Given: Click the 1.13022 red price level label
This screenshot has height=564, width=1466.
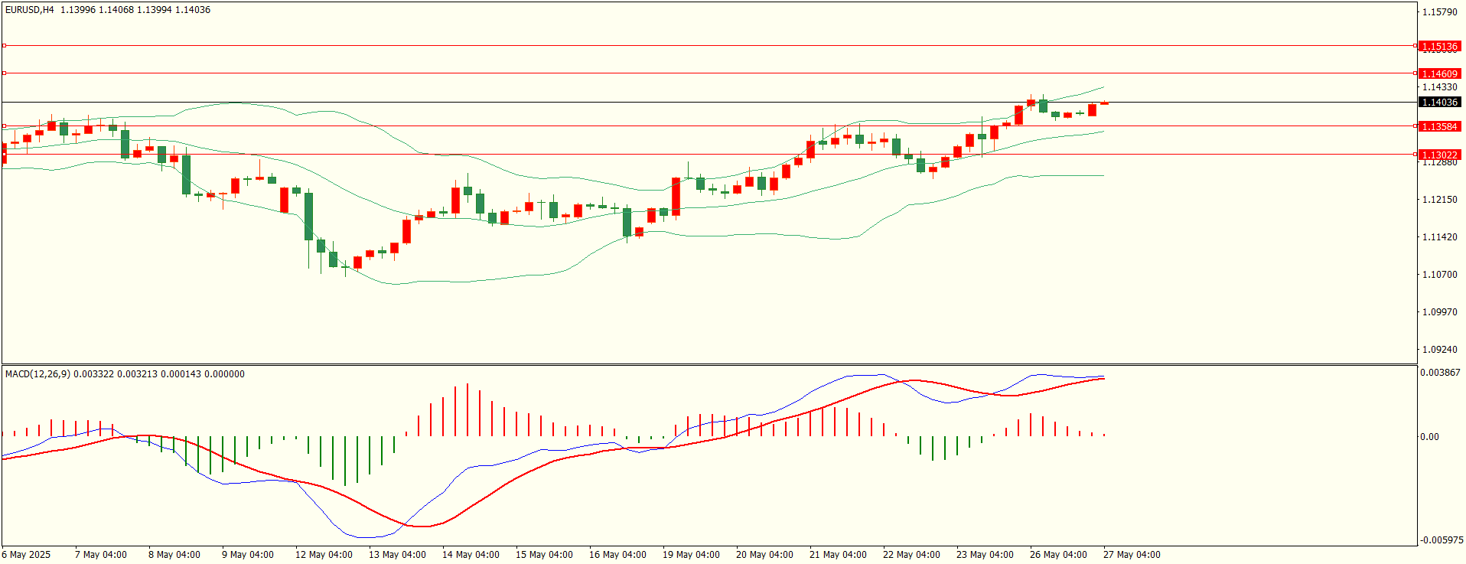Looking at the screenshot, I should (x=1438, y=155).
